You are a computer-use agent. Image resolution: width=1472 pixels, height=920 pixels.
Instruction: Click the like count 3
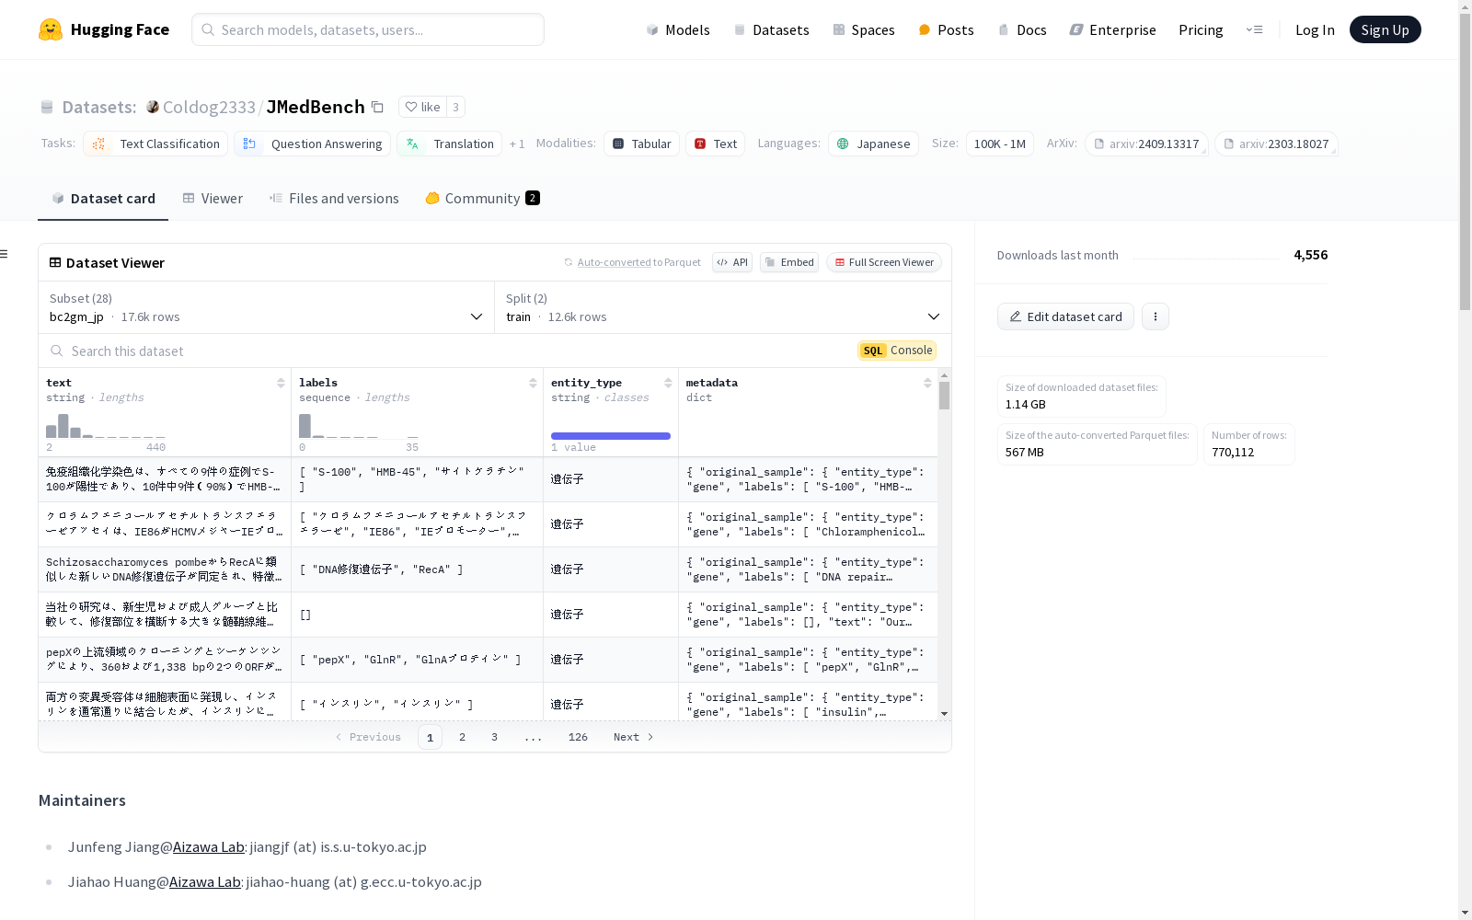click(455, 107)
